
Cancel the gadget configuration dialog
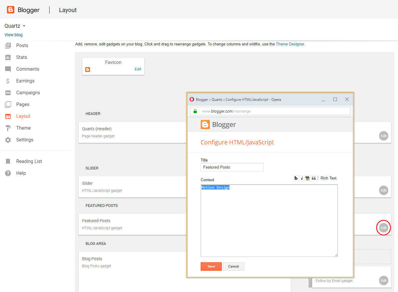coord(233,266)
